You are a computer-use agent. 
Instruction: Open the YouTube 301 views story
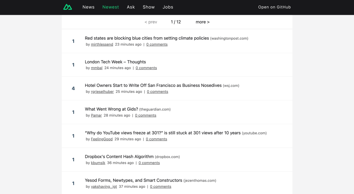click(163, 133)
